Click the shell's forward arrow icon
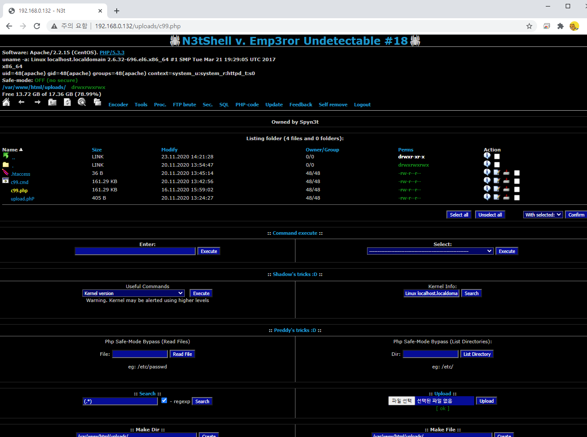 (x=37, y=102)
